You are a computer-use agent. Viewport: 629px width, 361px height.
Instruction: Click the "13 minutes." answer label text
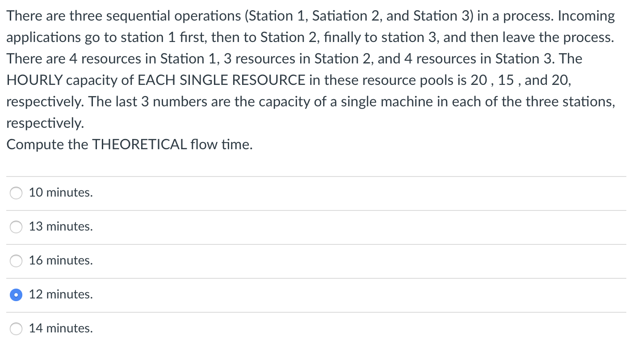point(61,227)
